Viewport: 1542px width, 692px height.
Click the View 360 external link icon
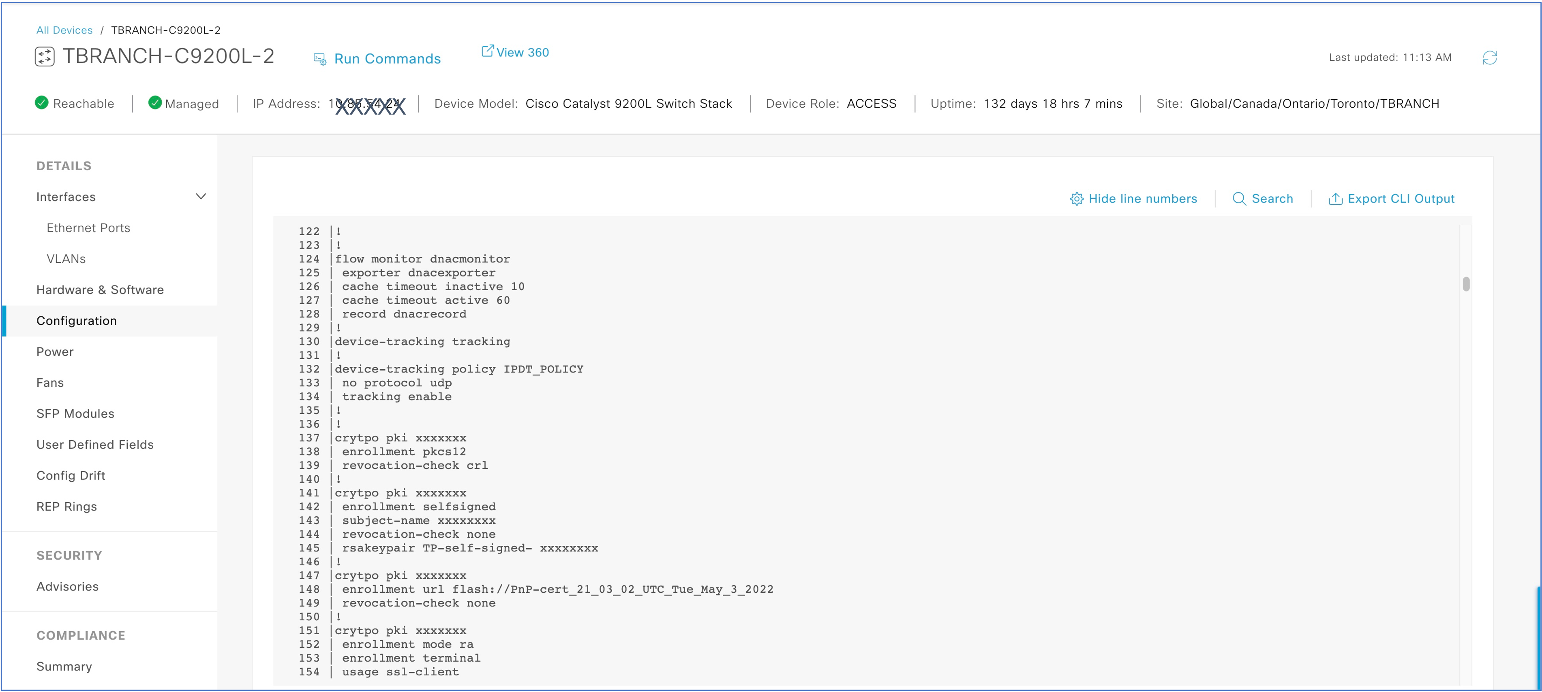coord(487,51)
